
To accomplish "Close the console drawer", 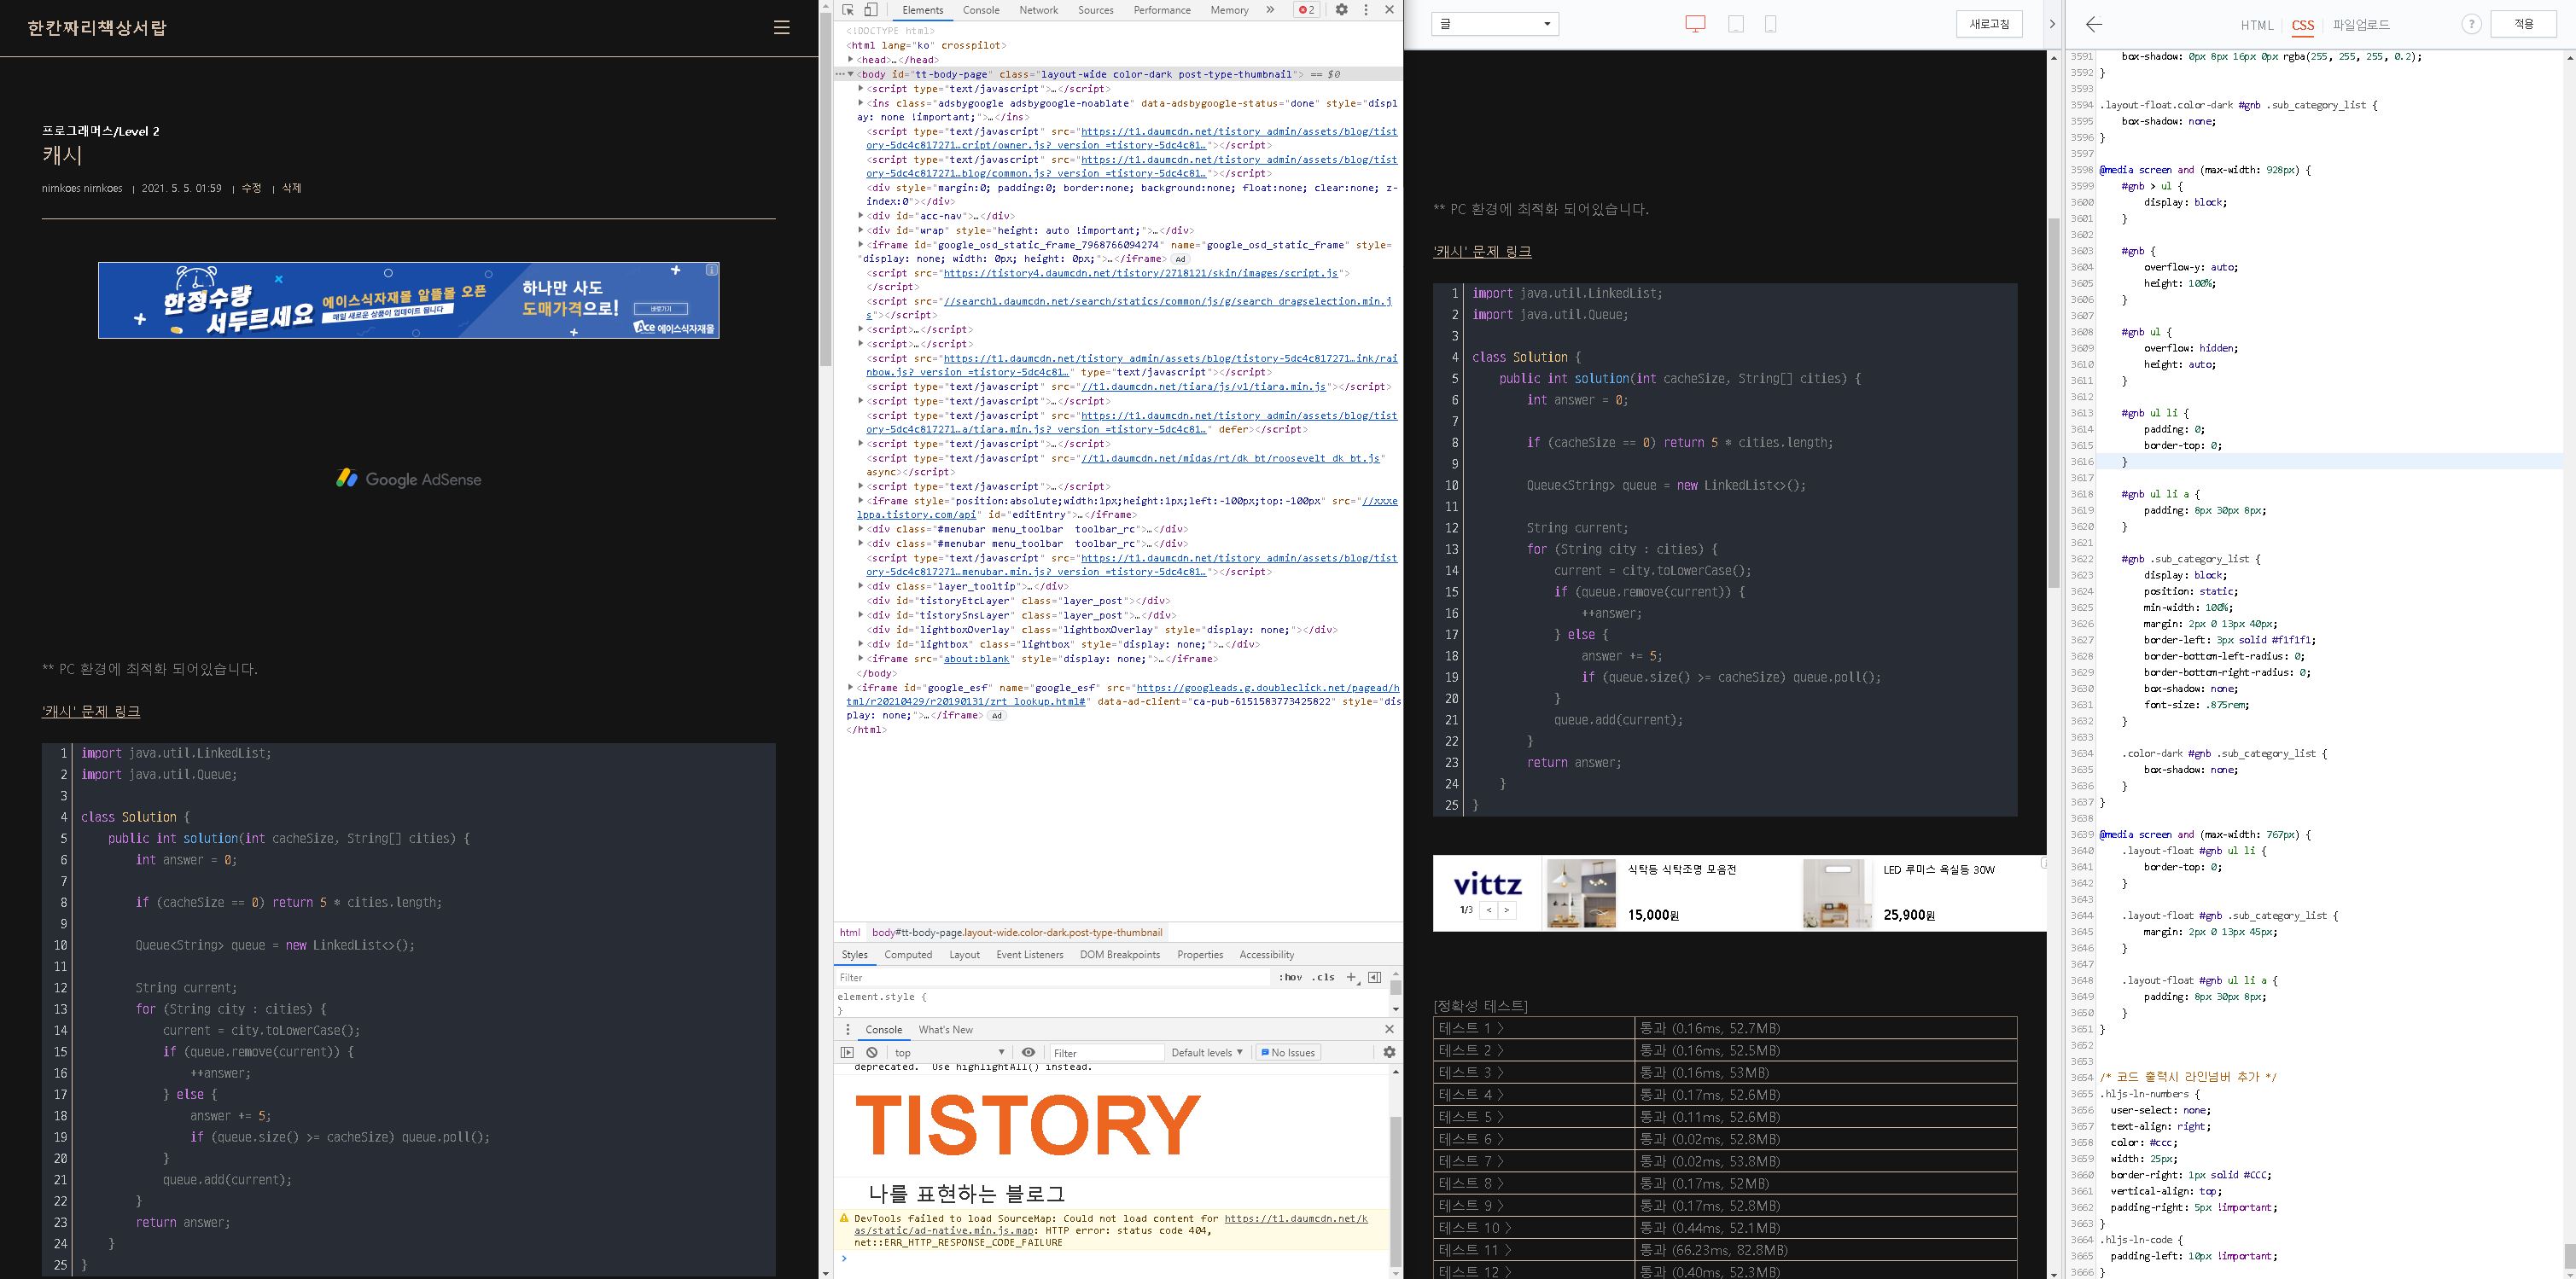I will (1389, 1029).
